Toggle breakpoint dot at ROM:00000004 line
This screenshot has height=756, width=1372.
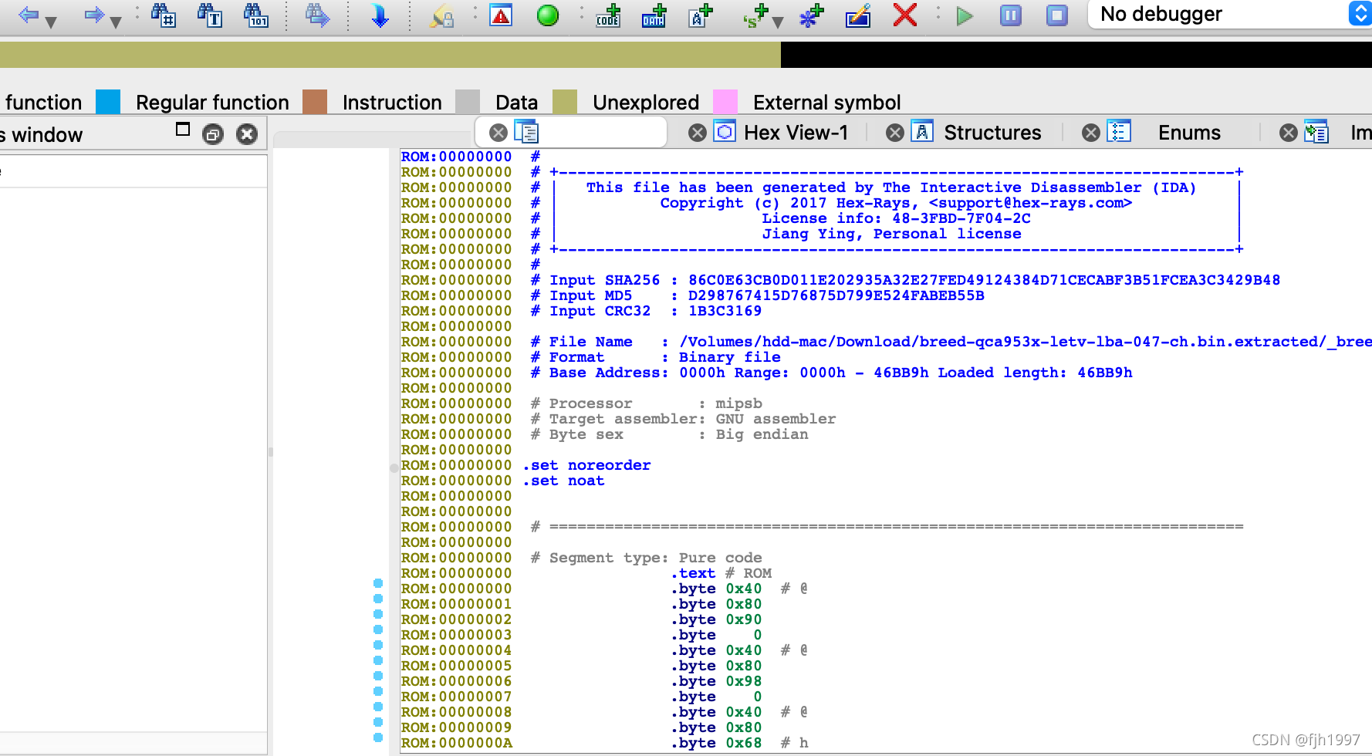378,645
